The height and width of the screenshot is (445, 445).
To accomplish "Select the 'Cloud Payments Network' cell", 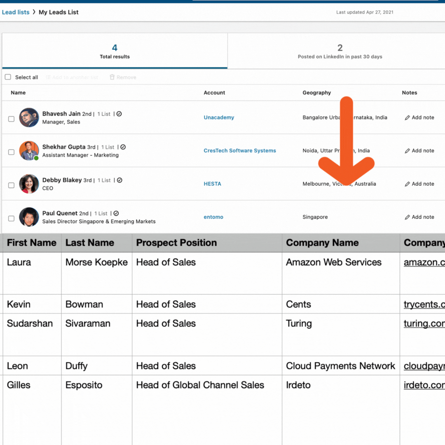I will coord(341,365).
